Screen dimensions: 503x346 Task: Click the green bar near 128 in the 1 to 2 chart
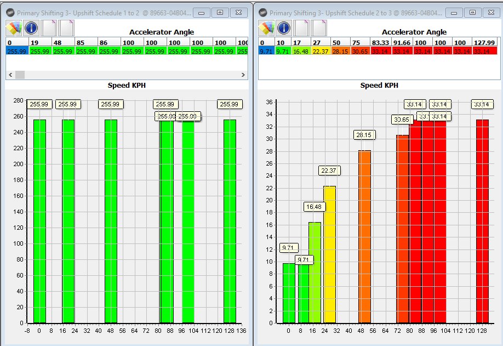click(230, 222)
